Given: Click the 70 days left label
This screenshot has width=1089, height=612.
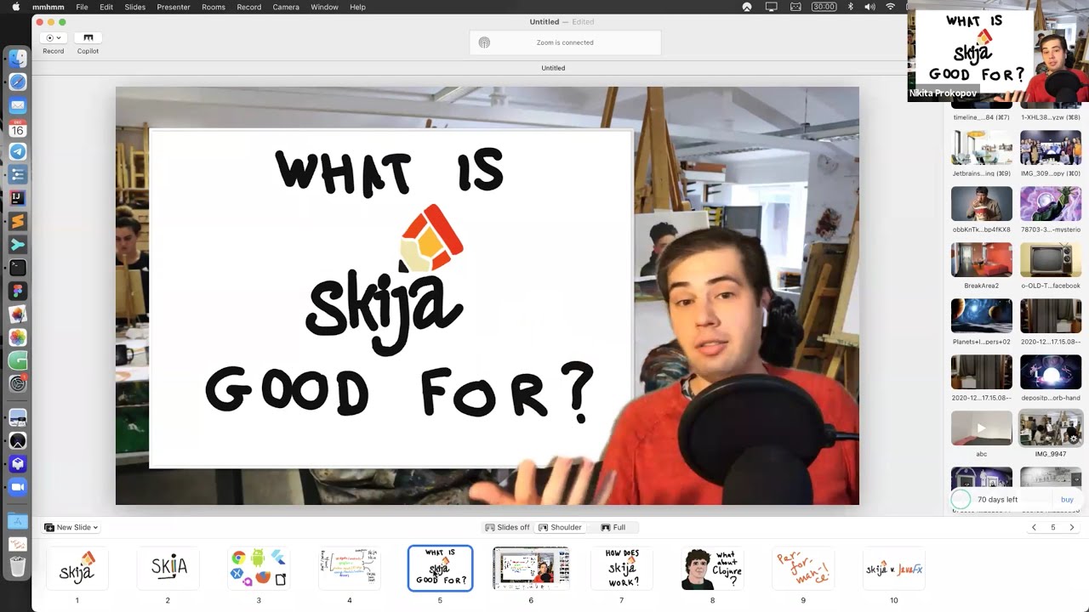Looking at the screenshot, I should pyautogui.click(x=997, y=500).
